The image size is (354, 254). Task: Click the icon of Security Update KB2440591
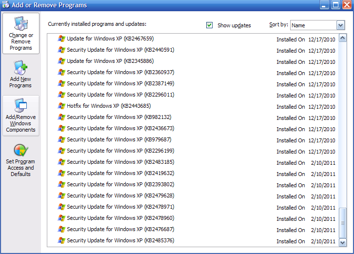61,50
